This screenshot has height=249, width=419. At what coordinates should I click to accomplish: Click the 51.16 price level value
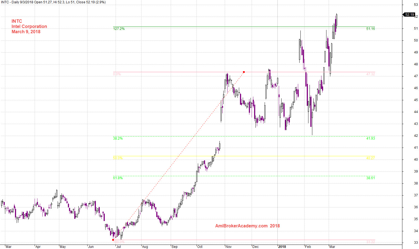(x=371, y=29)
